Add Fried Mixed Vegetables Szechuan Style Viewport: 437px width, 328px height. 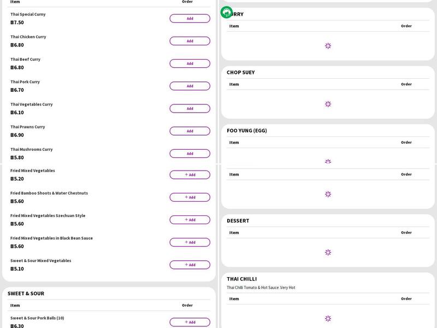coord(190,220)
